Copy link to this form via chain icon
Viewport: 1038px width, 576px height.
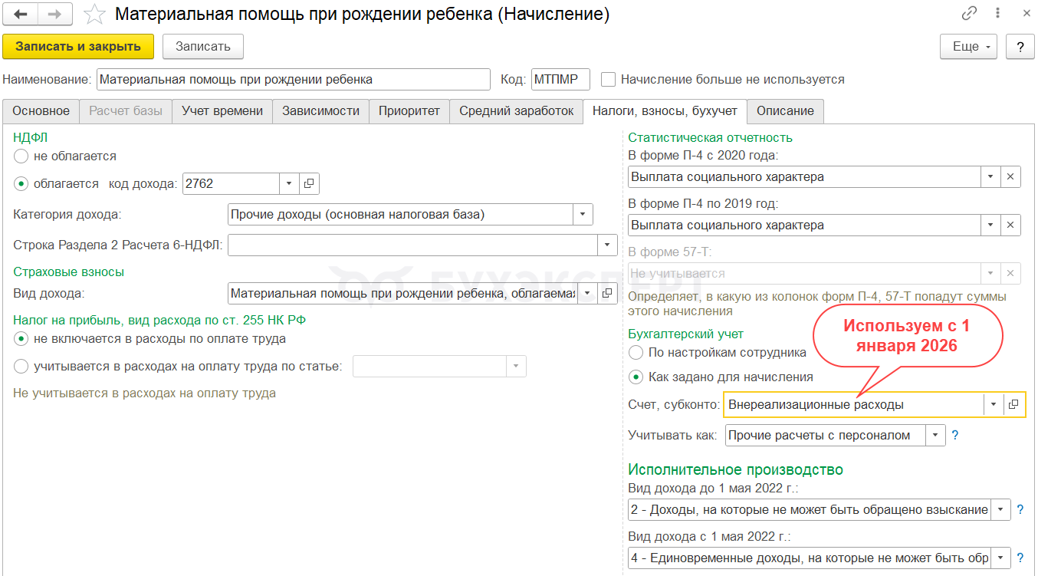(969, 14)
